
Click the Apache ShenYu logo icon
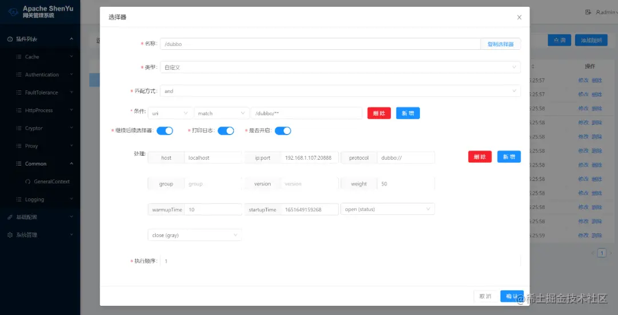[13, 11]
